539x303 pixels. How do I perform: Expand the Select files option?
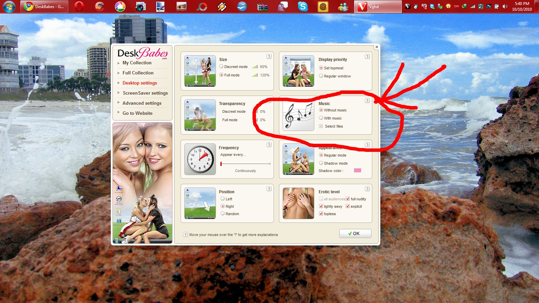click(321, 126)
